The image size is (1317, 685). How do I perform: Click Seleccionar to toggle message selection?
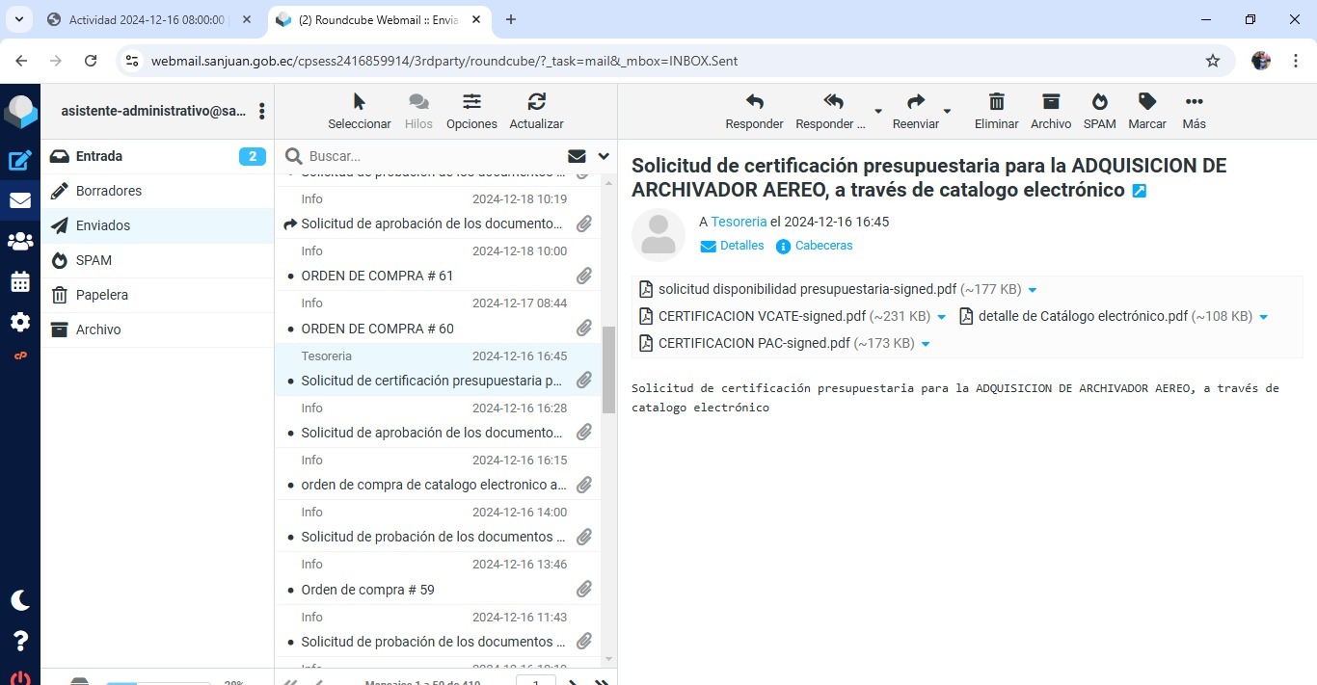(359, 111)
